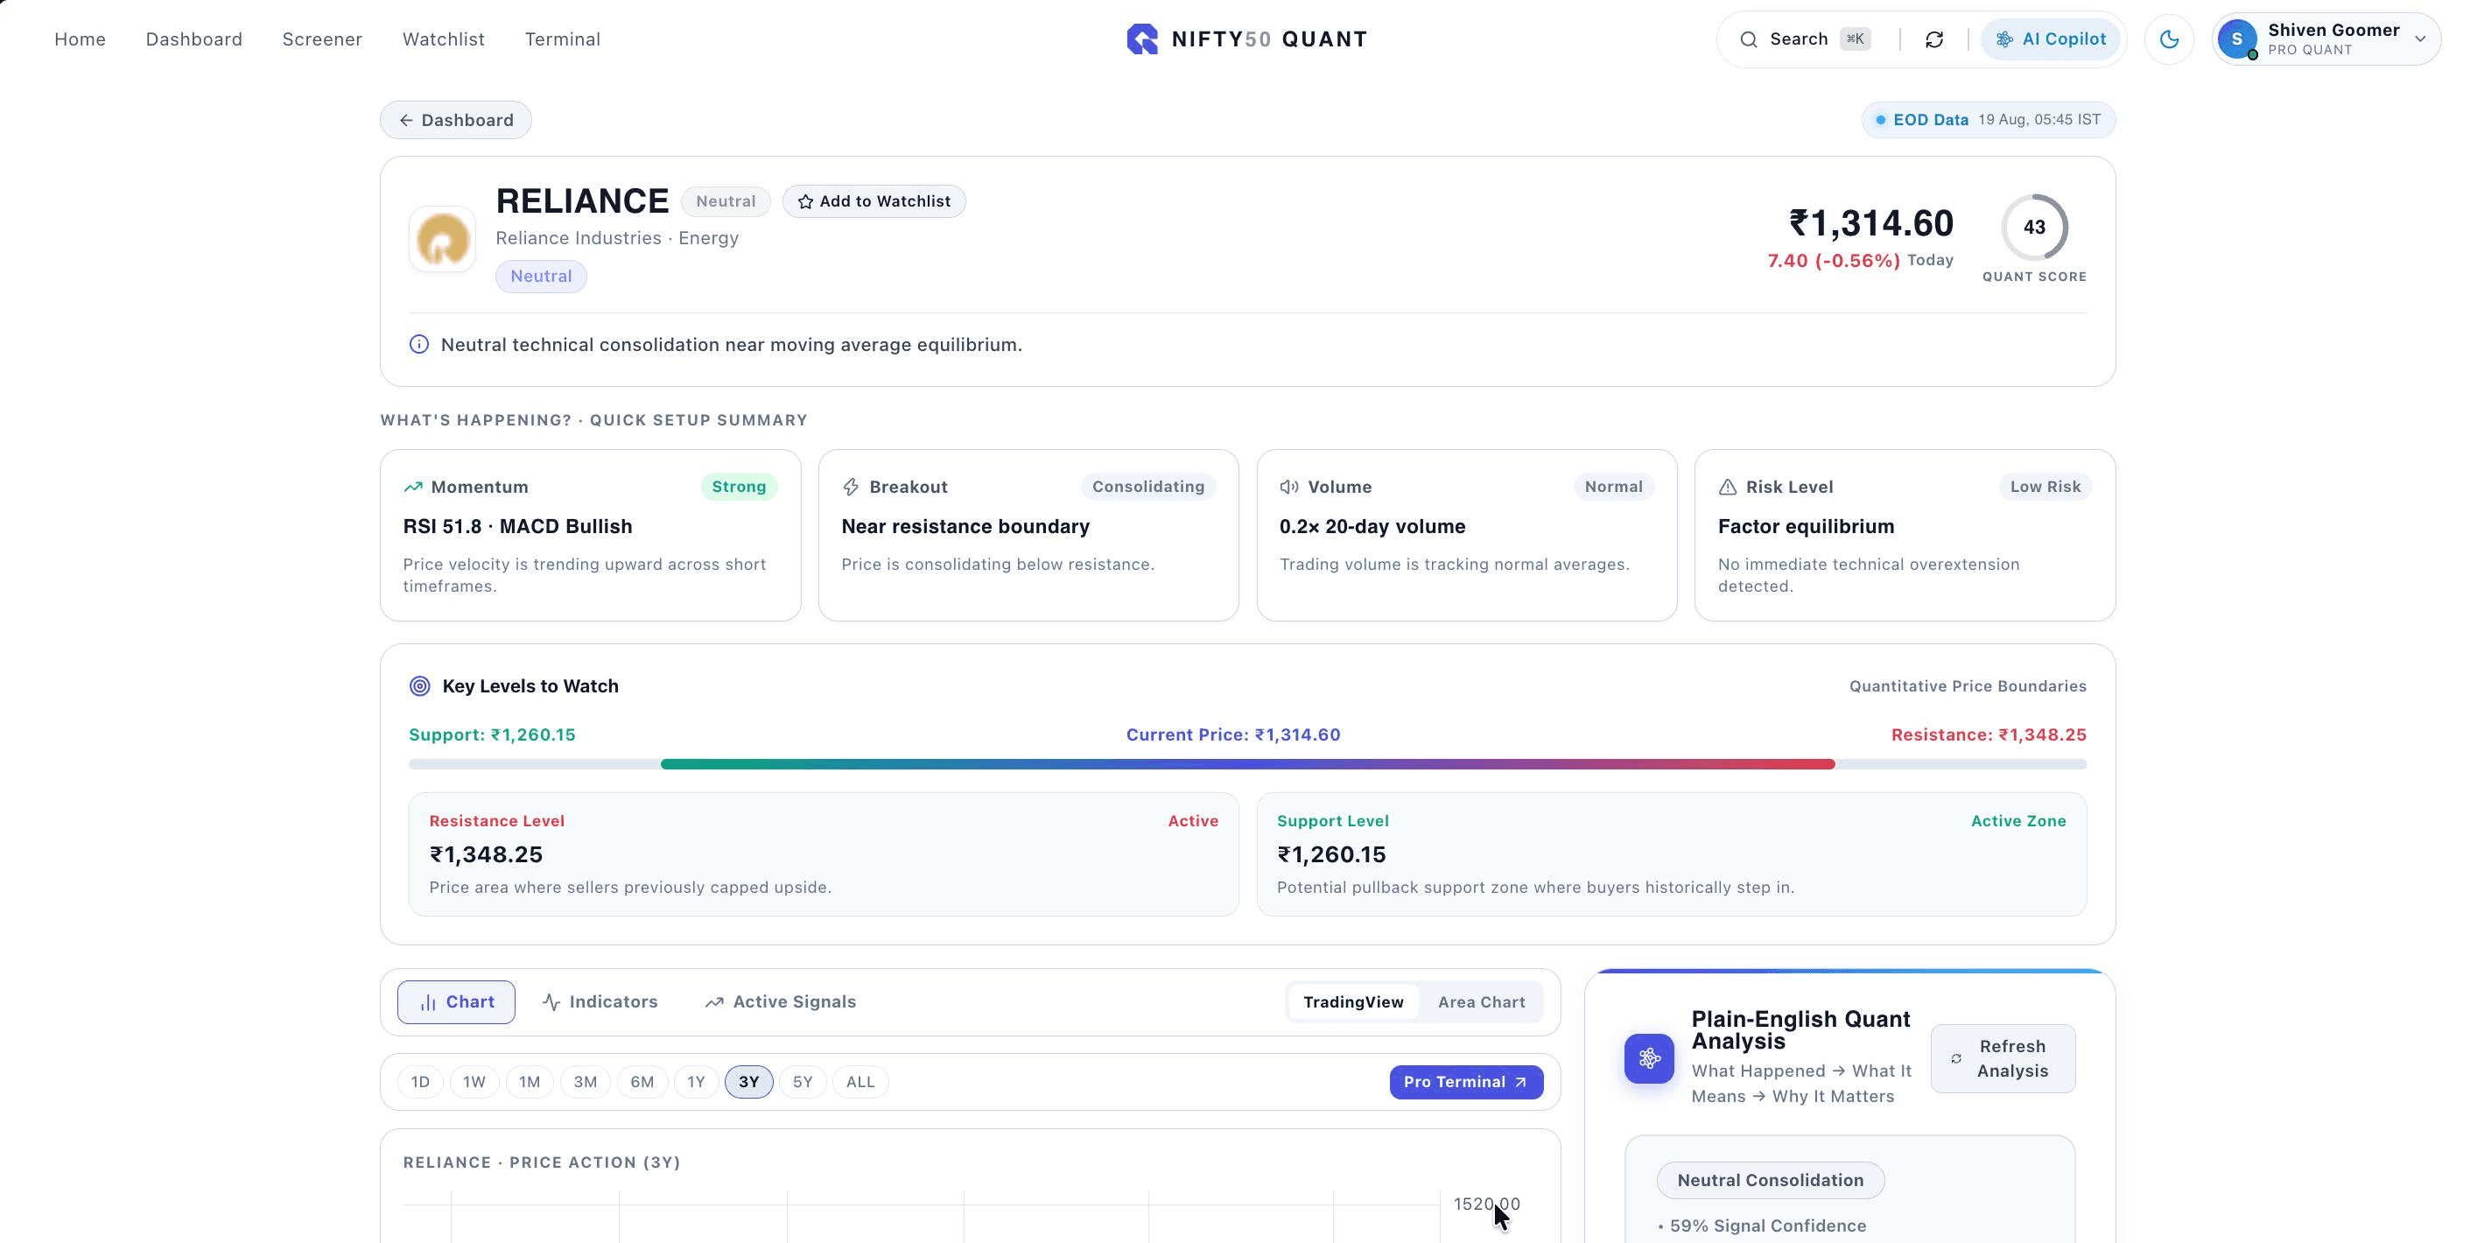This screenshot has width=2491, height=1243.
Task: Open the Active Signals tab
Action: coord(781,1002)
